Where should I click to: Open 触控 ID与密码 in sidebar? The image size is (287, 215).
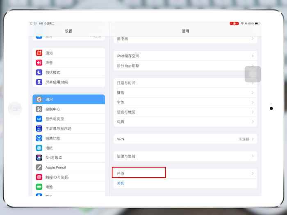(68, 177)
